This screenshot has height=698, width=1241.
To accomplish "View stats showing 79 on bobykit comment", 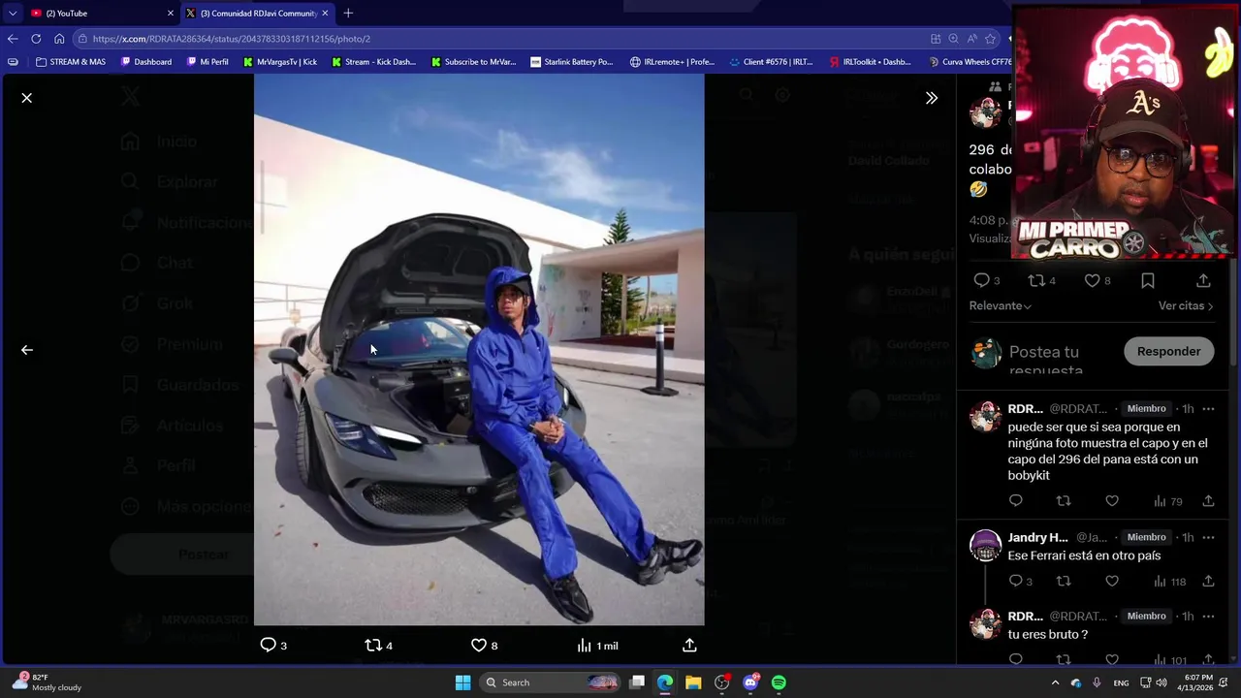I will (x=1167, y=501).
